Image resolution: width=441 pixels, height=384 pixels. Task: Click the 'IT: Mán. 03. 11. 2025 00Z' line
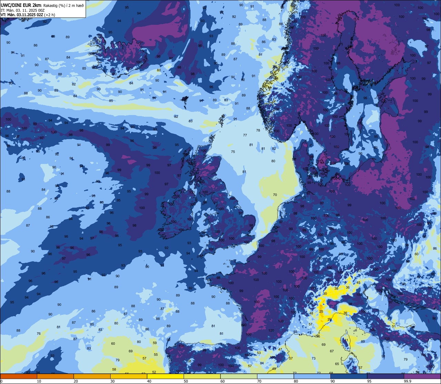tap(23, 10)
